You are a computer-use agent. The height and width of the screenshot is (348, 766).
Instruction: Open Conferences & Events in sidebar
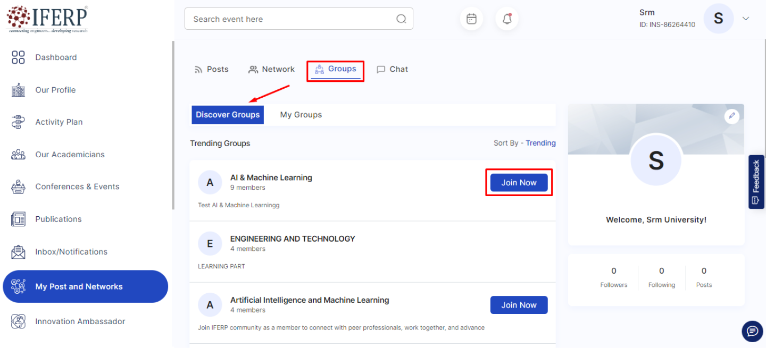pyautogui.click(x=77, y=186)
